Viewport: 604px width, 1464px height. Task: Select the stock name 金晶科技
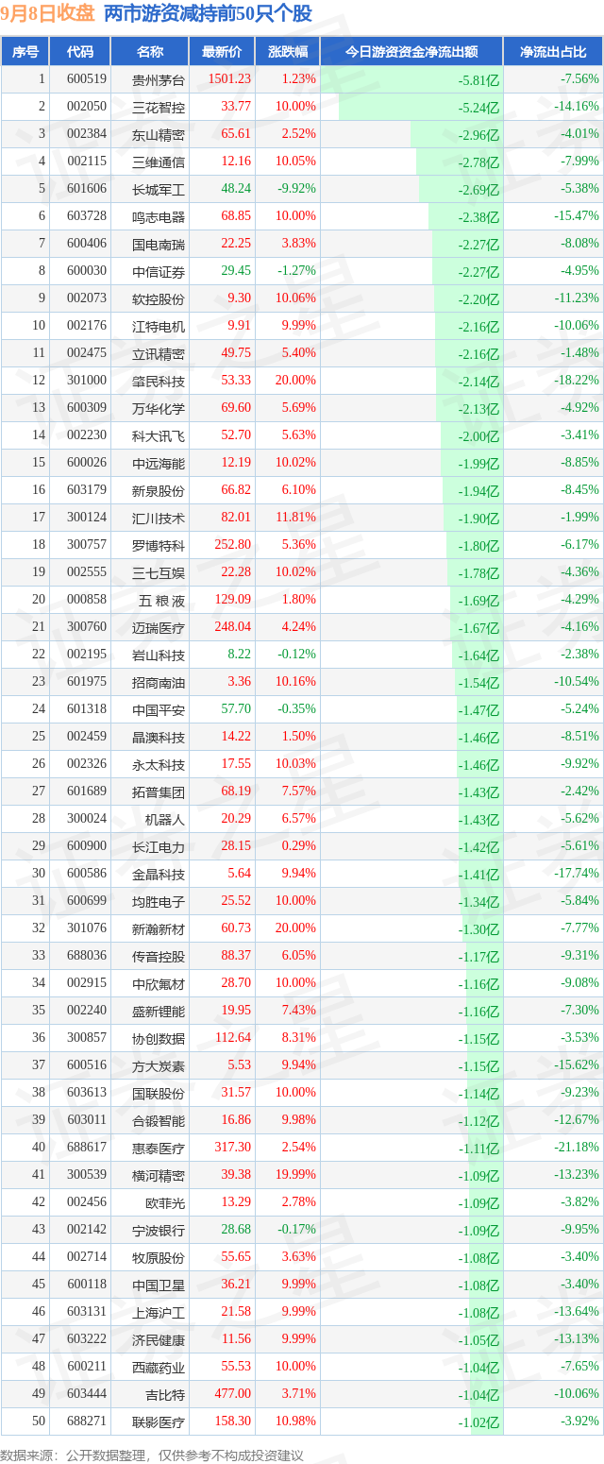point(159,875)
